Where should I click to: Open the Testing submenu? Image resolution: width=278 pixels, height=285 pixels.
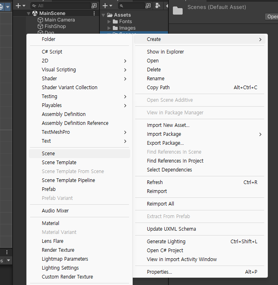tap(80, 96)
